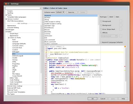Select Invalid escape in string item
133x104 pixels.
[x=71, y=24]
